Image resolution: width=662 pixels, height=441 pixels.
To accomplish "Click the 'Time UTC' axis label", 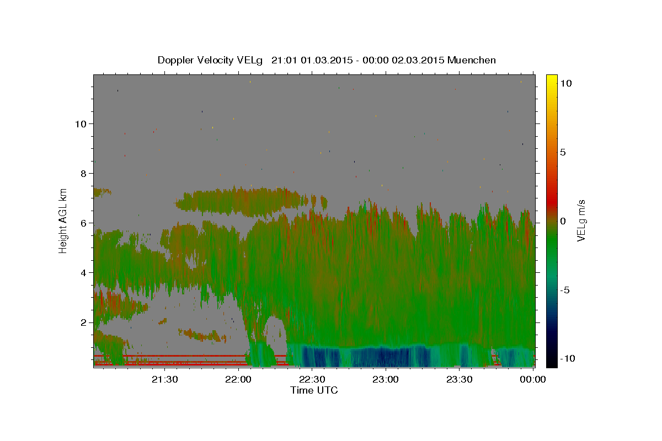I will tap(314, 390).
